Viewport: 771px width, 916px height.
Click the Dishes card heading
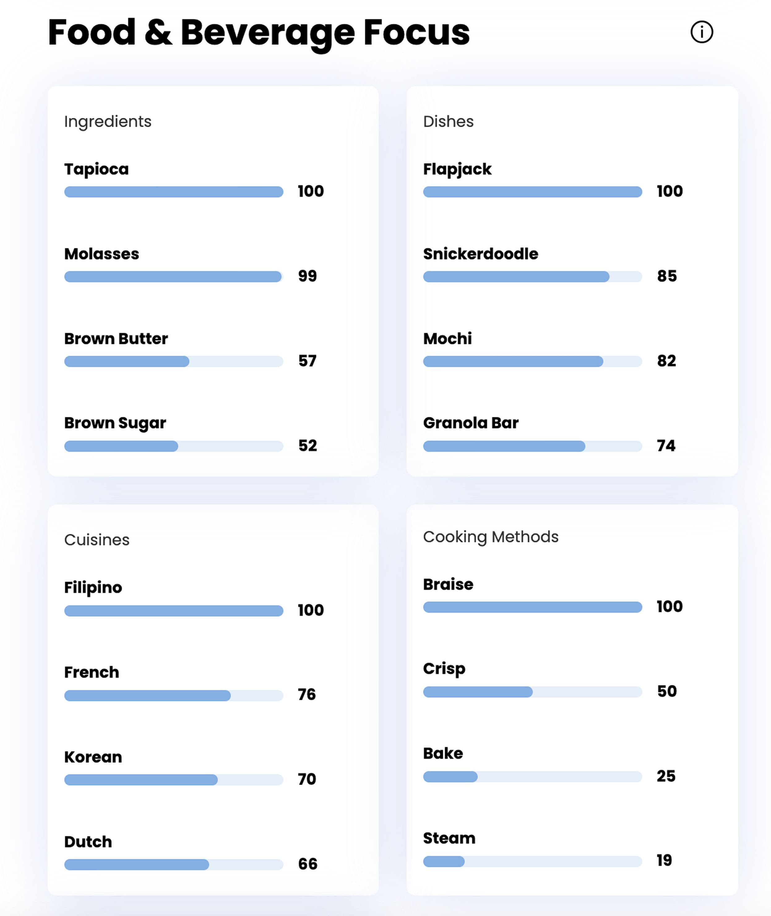tap(448, 122)
